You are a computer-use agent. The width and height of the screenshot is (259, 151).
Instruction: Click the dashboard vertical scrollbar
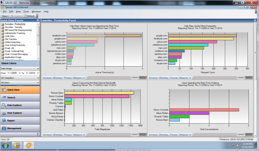pos(255,52)
